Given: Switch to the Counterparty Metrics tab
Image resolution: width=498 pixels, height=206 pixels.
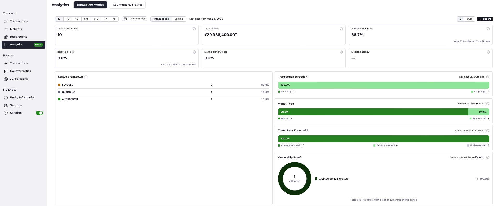Looking at the screenshot, I should point(128,5).
